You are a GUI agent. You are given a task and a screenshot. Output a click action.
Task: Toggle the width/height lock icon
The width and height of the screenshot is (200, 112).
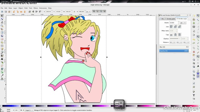74,12
